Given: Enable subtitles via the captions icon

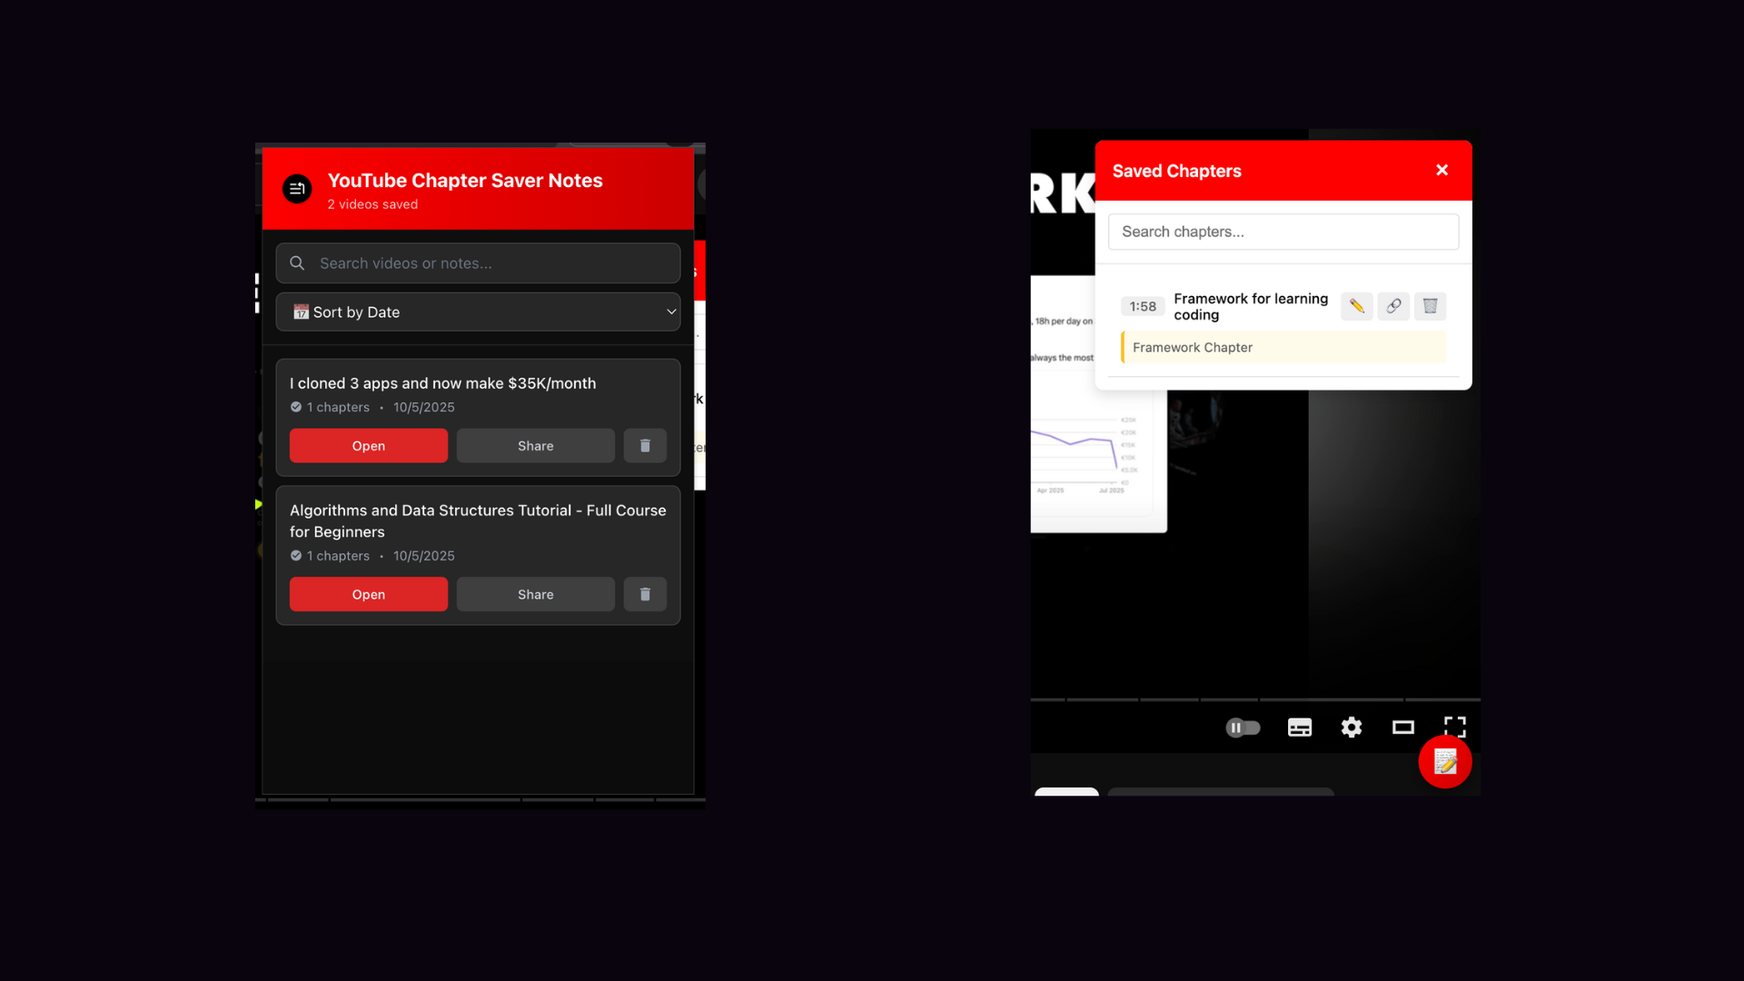Looking at the screenshot, I should click(1299, 727).
